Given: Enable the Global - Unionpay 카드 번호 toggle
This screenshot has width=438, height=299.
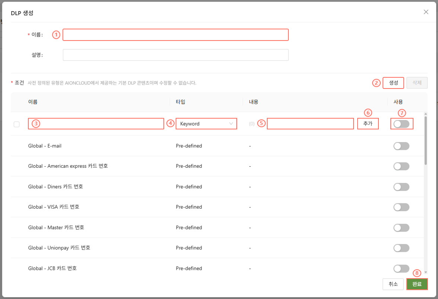Looking at the screenshot, I should point(401,248).
